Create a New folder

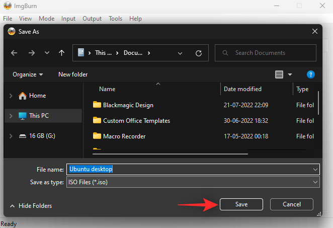[73, 74]
